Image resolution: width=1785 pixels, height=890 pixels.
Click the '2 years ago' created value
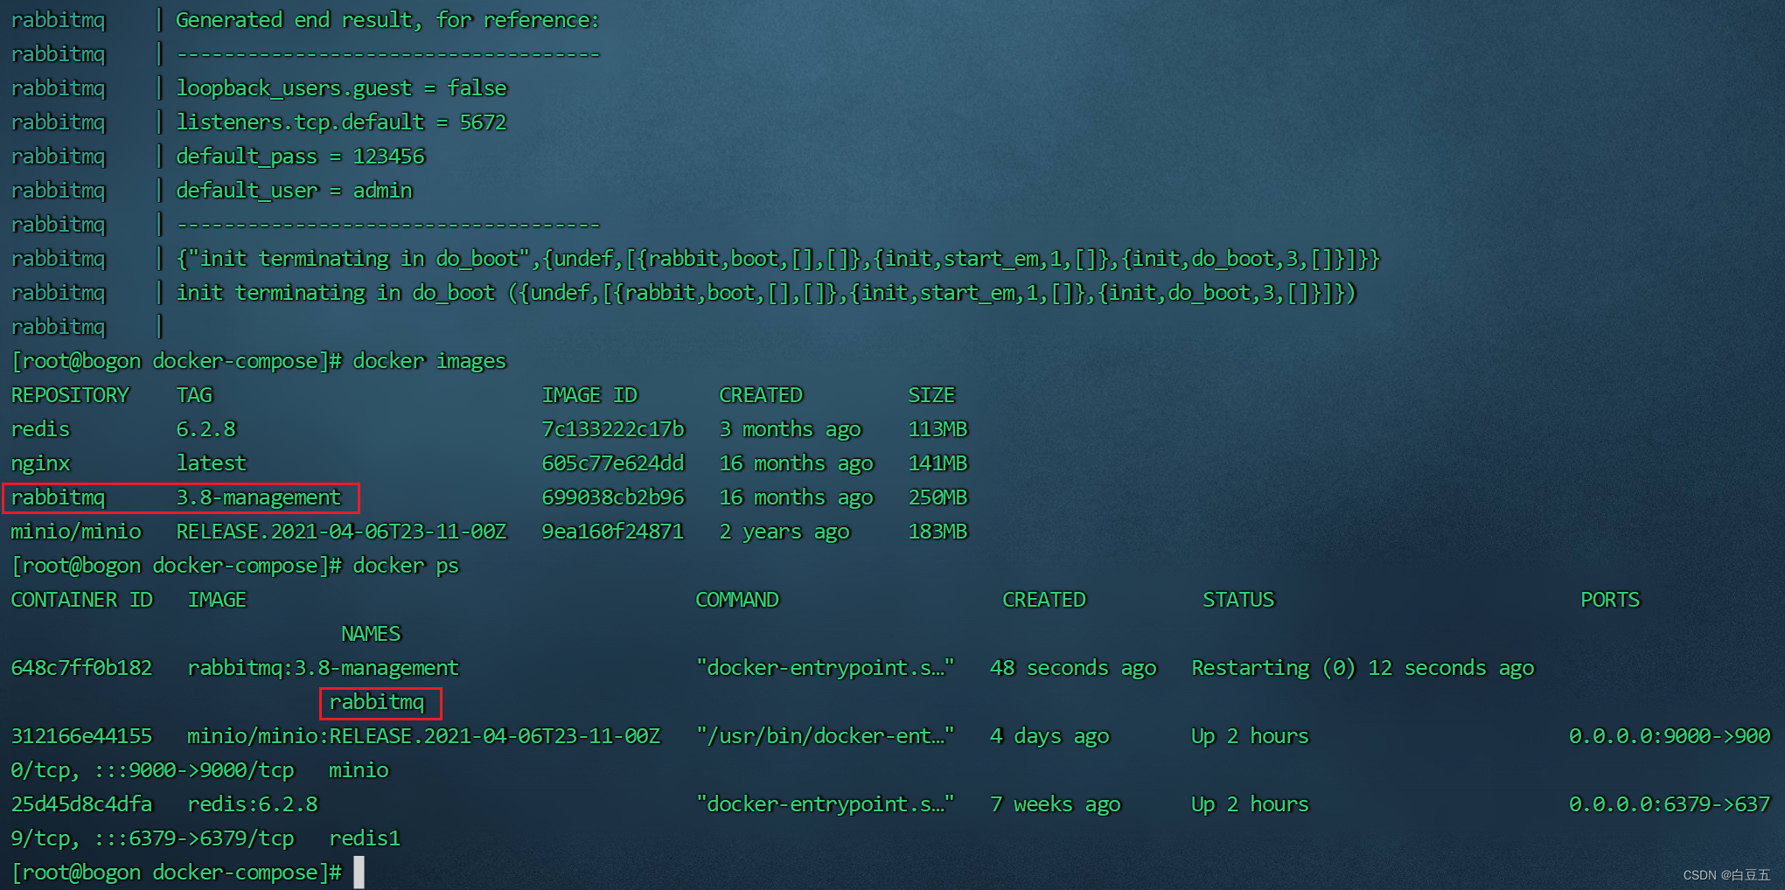tap(784, 532)
